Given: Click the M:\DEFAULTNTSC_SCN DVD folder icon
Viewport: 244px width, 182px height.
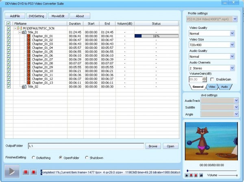Looking at the screenshot, I should (20, 28).
